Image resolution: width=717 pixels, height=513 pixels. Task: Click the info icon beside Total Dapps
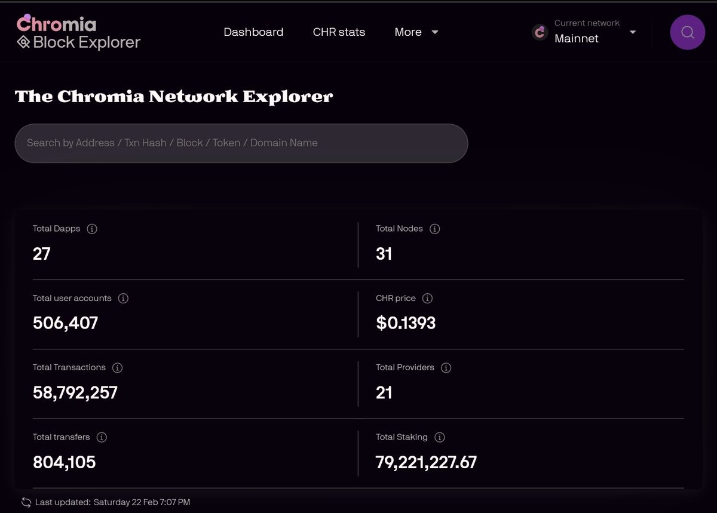(91, 229)
